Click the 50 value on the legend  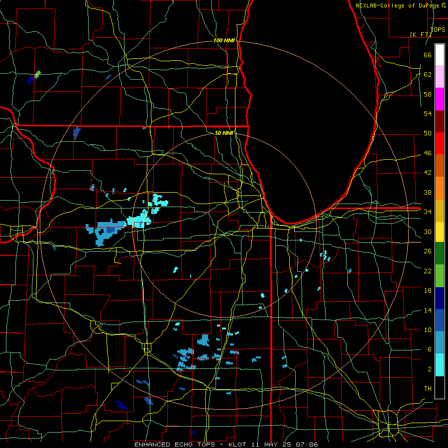pos(428,133)
